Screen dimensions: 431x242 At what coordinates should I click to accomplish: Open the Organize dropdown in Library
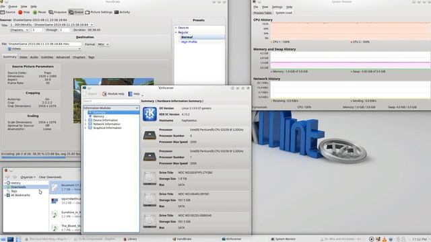[x=28, y=177]
